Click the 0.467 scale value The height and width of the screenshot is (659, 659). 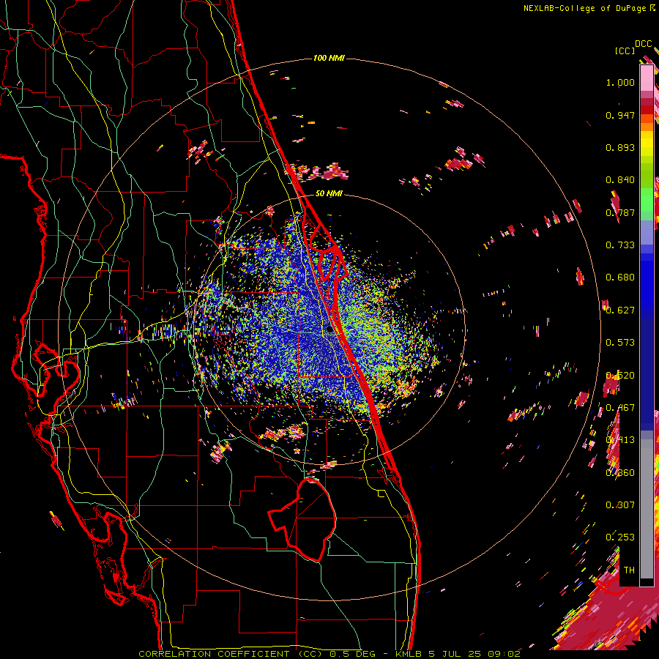[x=620, y=408]
